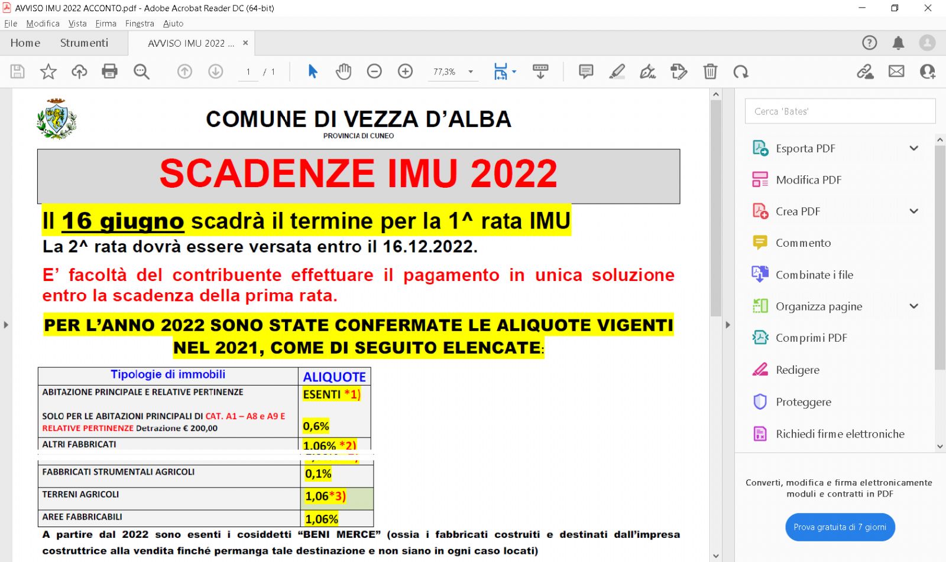Select the Hand pan tool

pos(344,71)
